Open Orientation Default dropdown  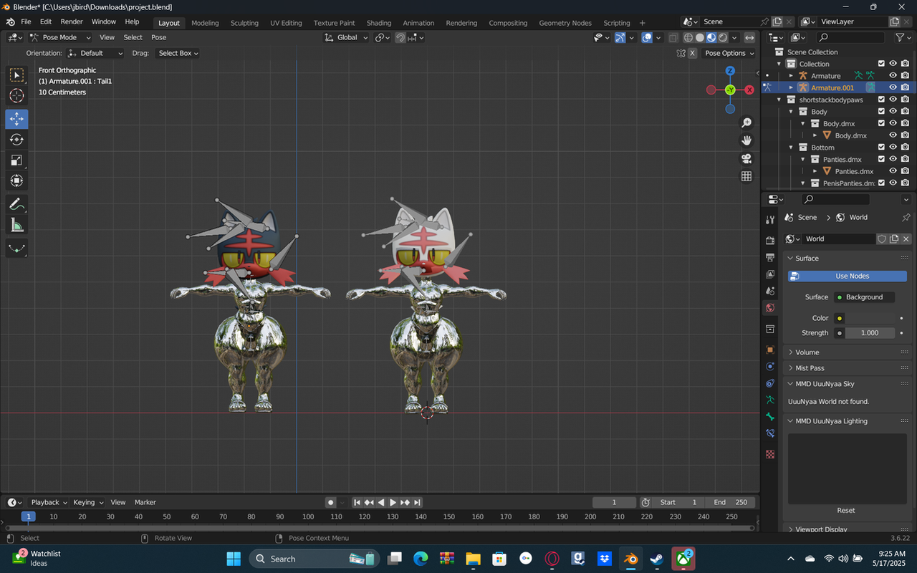[x=95, y=53]
